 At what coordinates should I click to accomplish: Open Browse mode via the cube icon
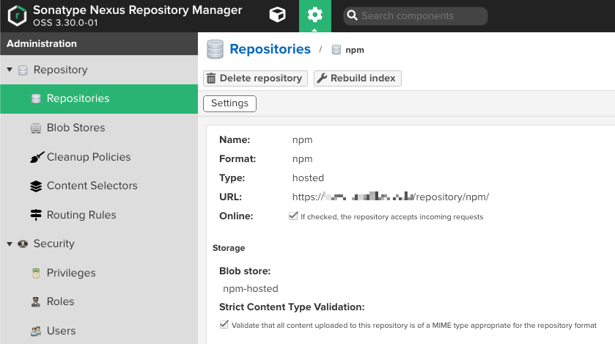click(x=277, y=15)
